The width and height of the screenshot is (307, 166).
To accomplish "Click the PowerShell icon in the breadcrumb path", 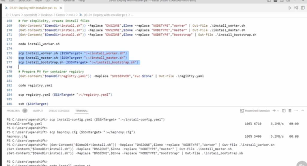I will 81,15.
